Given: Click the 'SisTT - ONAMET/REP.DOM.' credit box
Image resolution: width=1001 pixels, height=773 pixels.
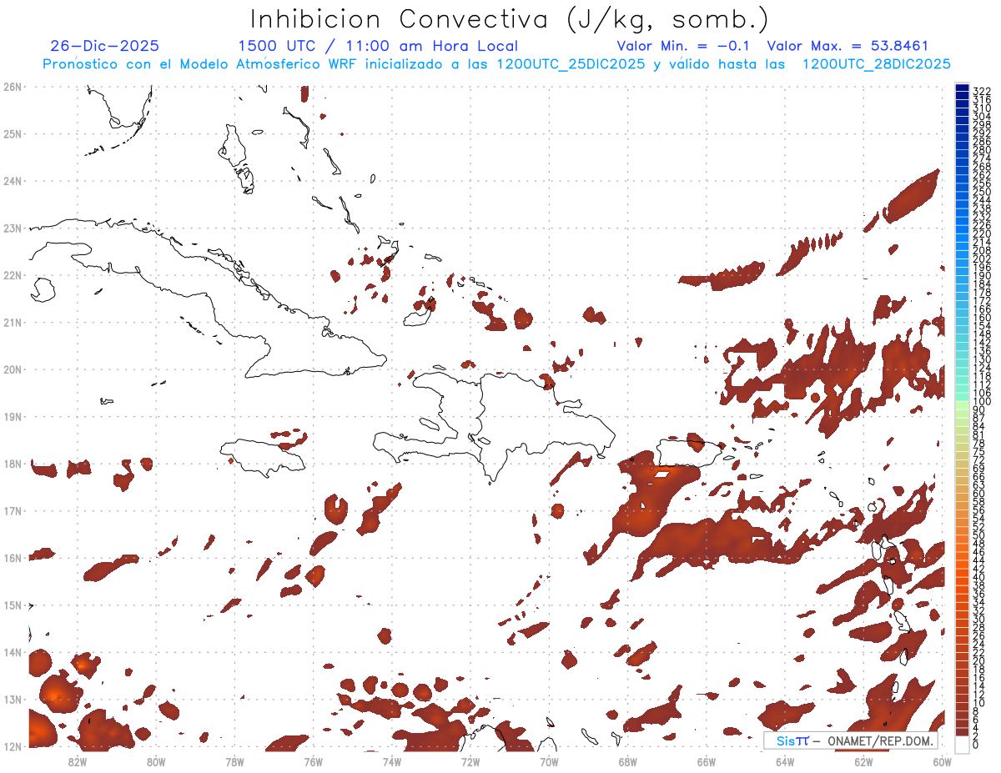Looking at the screenshot, I should coord(851,740).
